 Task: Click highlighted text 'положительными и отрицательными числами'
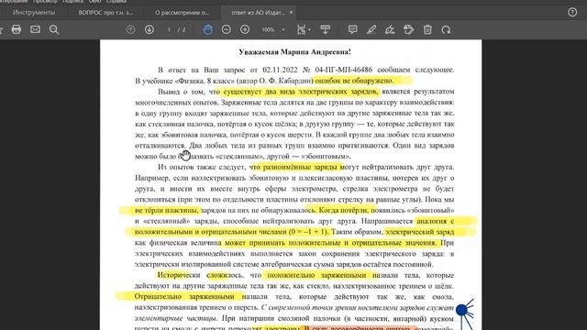(210, 232)
